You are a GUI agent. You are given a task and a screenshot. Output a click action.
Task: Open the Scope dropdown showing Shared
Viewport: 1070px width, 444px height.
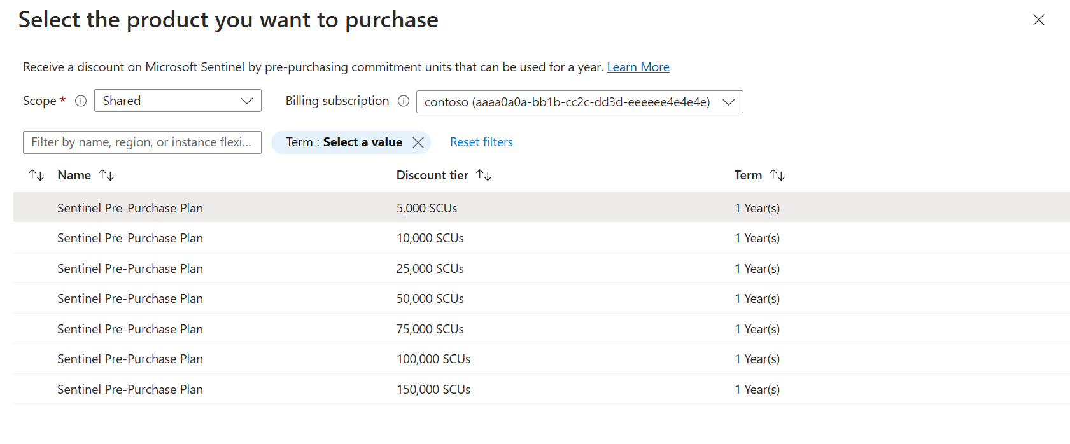(x=178, y=101)
